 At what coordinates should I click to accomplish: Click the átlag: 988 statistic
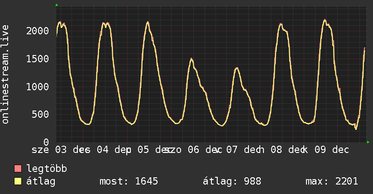tap(232, 181)
